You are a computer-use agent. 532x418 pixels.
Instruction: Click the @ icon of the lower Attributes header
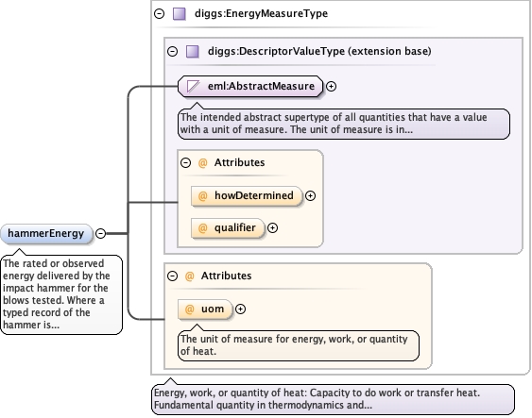pos(189,276)
